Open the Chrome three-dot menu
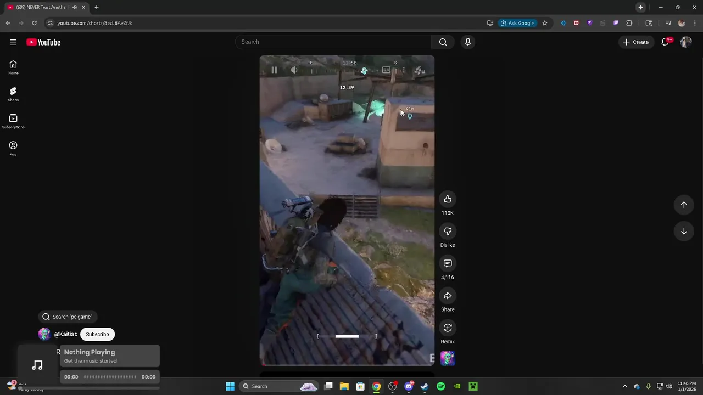 click(695, 23)
